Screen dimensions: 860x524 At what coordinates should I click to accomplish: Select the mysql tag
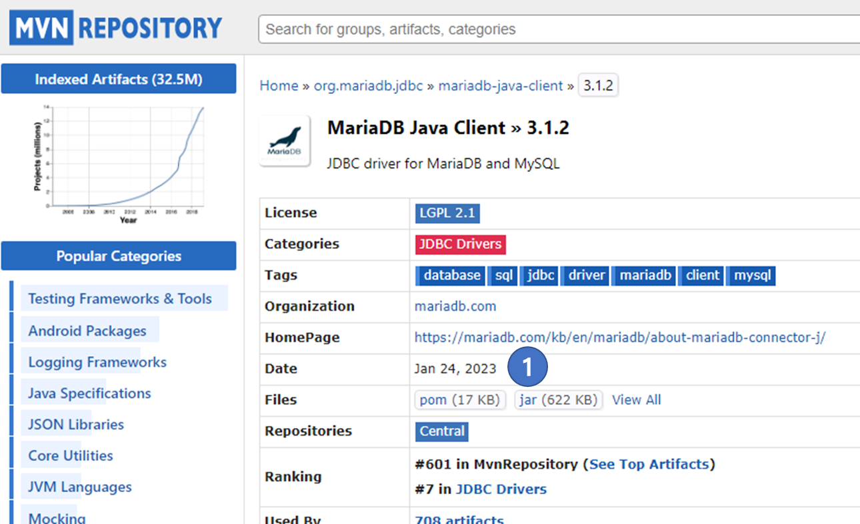coord(751,276)
